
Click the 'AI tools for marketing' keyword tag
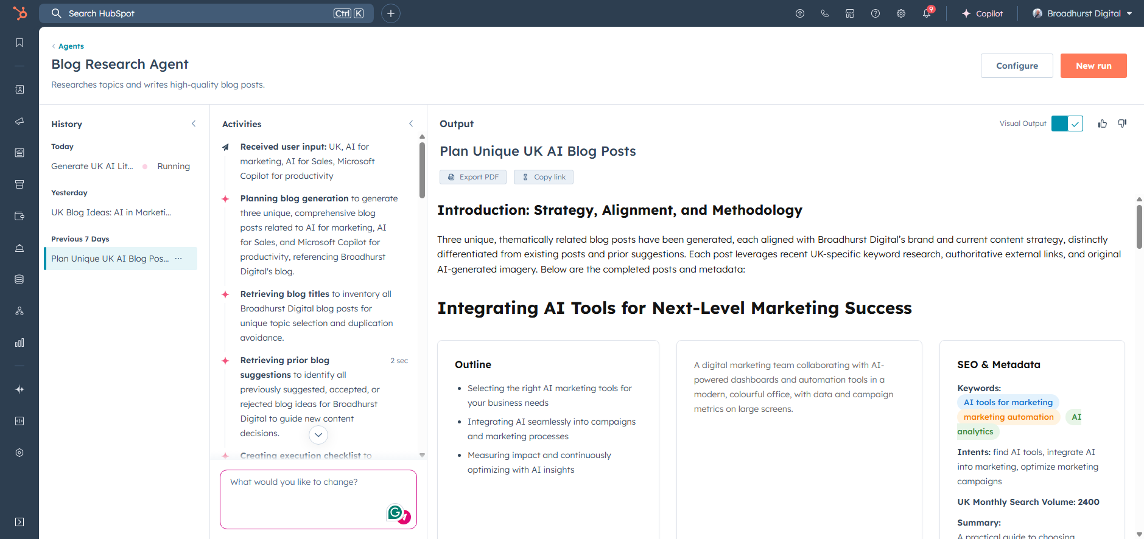(1008, 402)
